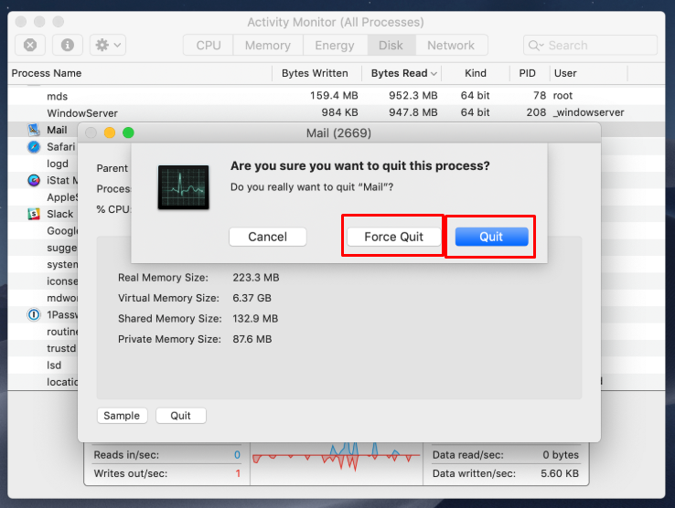675x508 pixels.
Task: Click the Reads in/sec label
Action: point(126,455)
